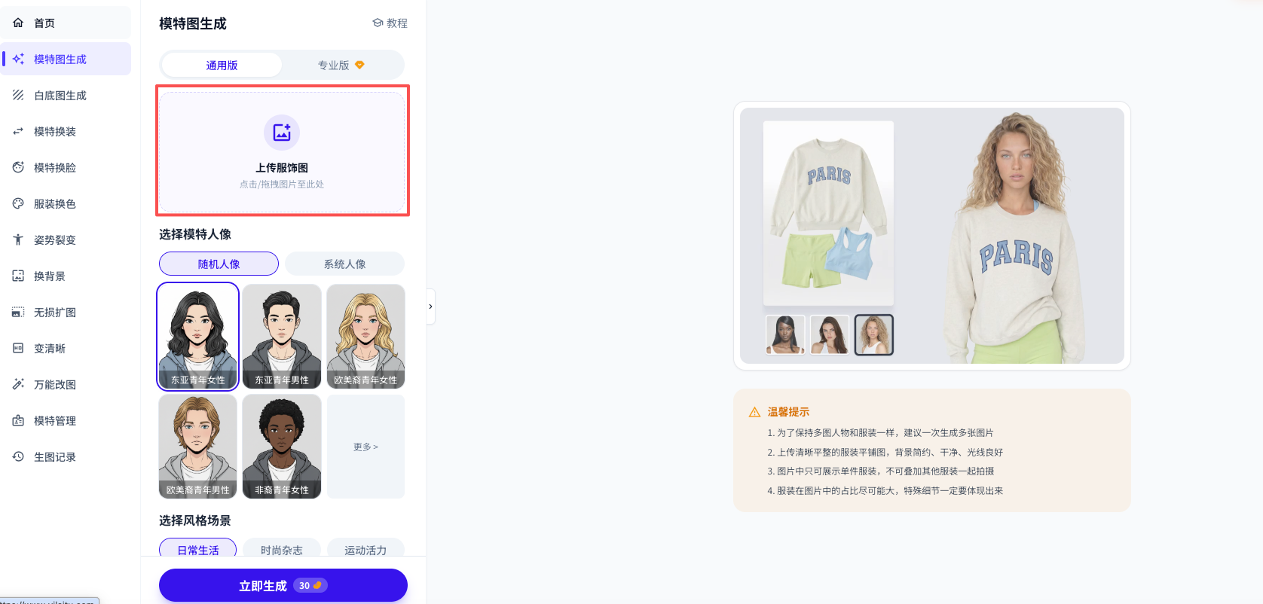Viewport: 1263px width, 604px height.
Task: Click the sparkle icon for 模特图生成
Action: coord(18,59)
